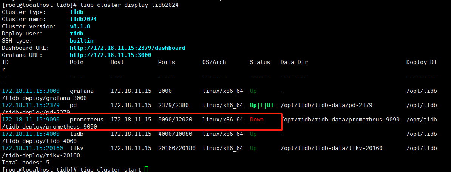Image resolution: width=451 pixels, height=172 pixels.
Task: Click data dir /opt/tidb/tidb-data/tikv-20160
Action: [x=332, y=148]
